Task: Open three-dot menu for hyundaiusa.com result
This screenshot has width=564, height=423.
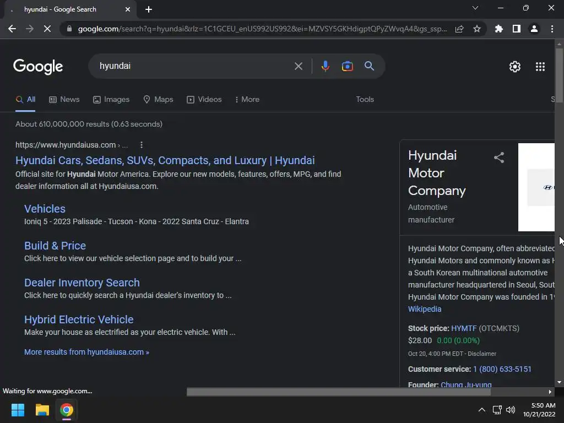Action: coord(142,145)
